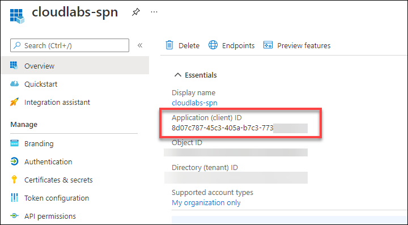Click the Integration assistant rocket icon
This screenshot has height=225, width=408.
[x=14, y=102]
